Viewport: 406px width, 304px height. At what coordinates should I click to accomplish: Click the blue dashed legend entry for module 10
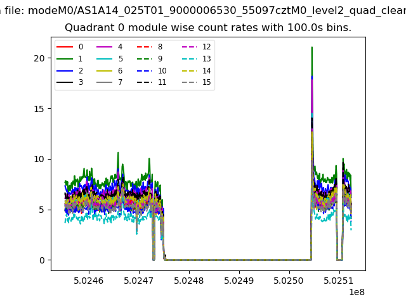coord(145,71)
